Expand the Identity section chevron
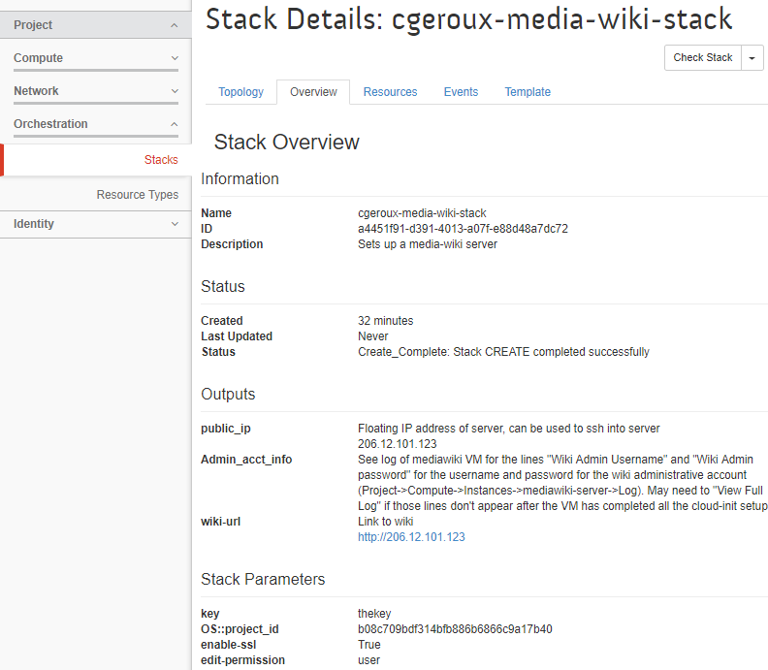 click(175, 224)
